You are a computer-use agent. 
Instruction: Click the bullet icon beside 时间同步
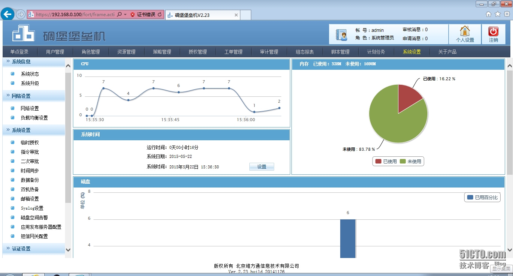12,171
